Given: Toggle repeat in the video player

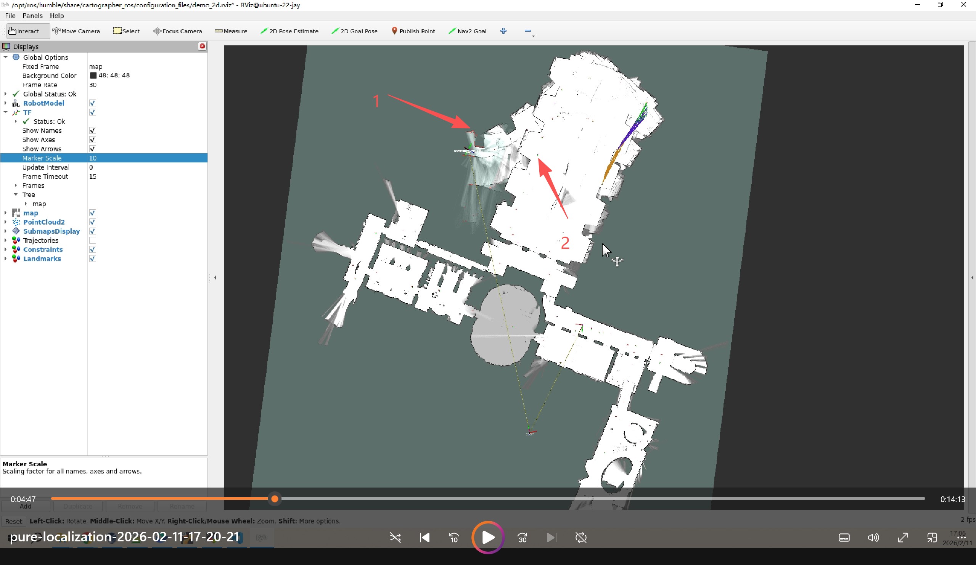Looking at the screenshot, I should click(581, 538).
